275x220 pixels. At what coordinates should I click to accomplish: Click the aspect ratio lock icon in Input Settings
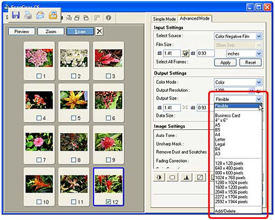185,53
